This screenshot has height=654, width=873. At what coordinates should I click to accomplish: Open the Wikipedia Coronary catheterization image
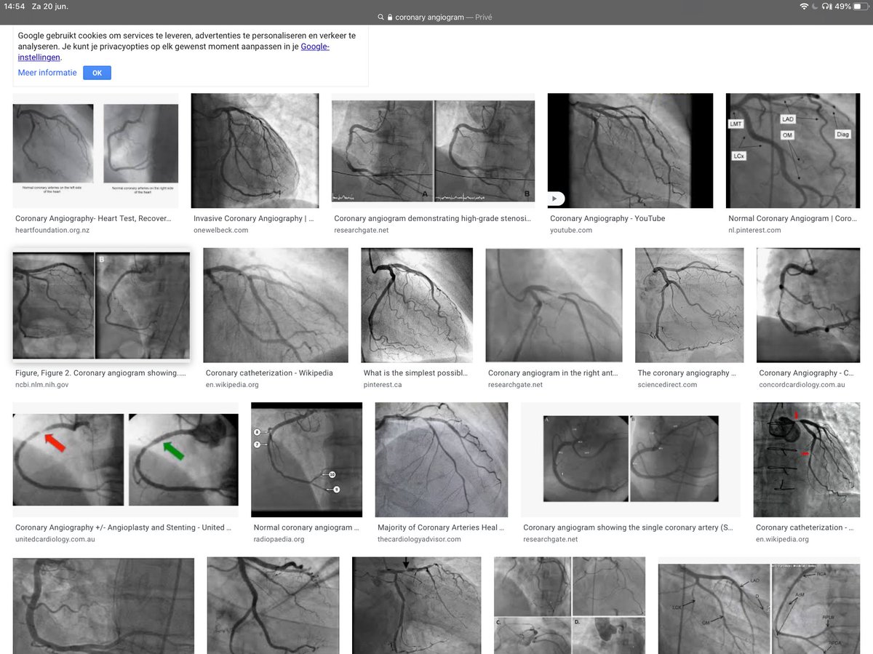click(276, 305)
